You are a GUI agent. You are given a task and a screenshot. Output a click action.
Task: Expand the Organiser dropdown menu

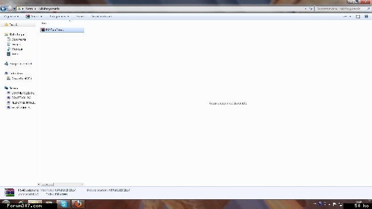[x=11, y=17]
